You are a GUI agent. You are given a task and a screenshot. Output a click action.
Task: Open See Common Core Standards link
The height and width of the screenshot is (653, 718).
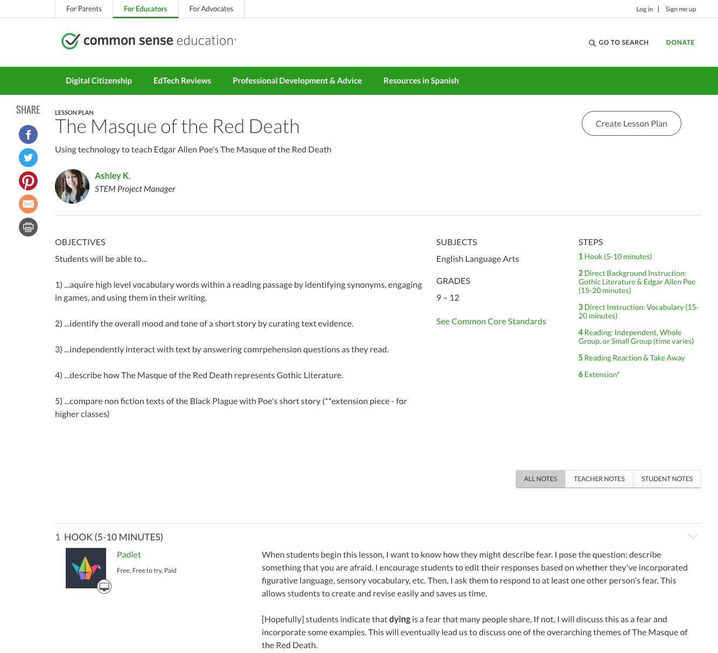(x=491, y=321)
